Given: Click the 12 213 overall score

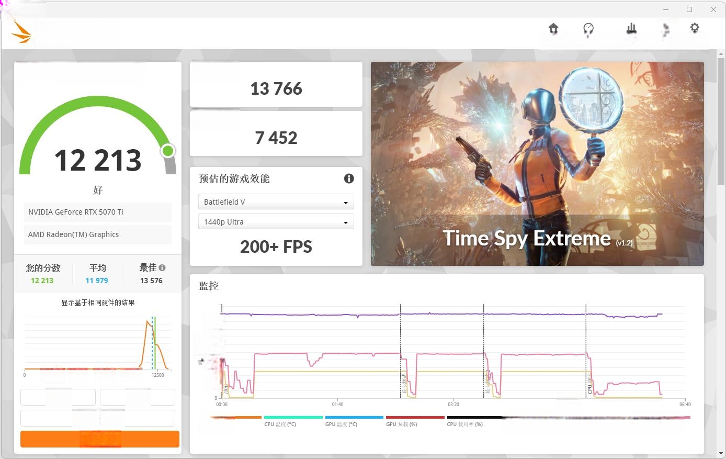Looking at the screenshot, I should 98,160.
